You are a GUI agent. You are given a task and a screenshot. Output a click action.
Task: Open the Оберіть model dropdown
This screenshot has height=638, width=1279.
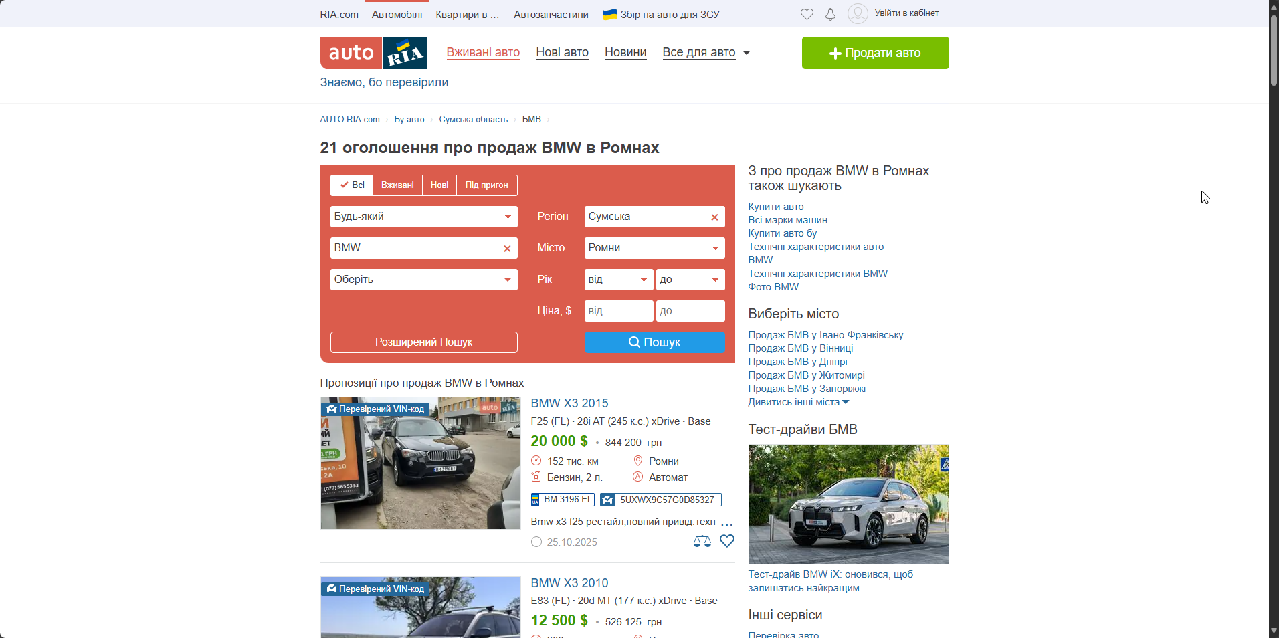tap(424, 280)
